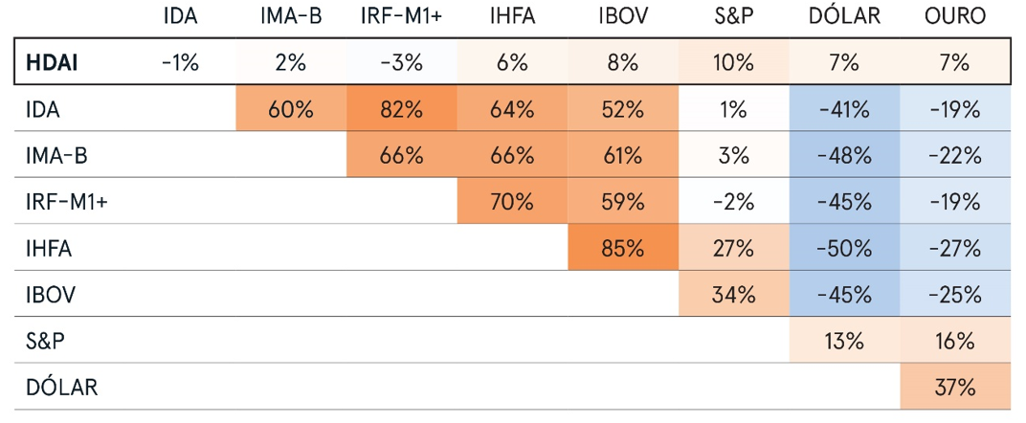The width and height of the screenshot is (1026, 423).
Task: Select the IBOV column header
Action: pos(622,16)
